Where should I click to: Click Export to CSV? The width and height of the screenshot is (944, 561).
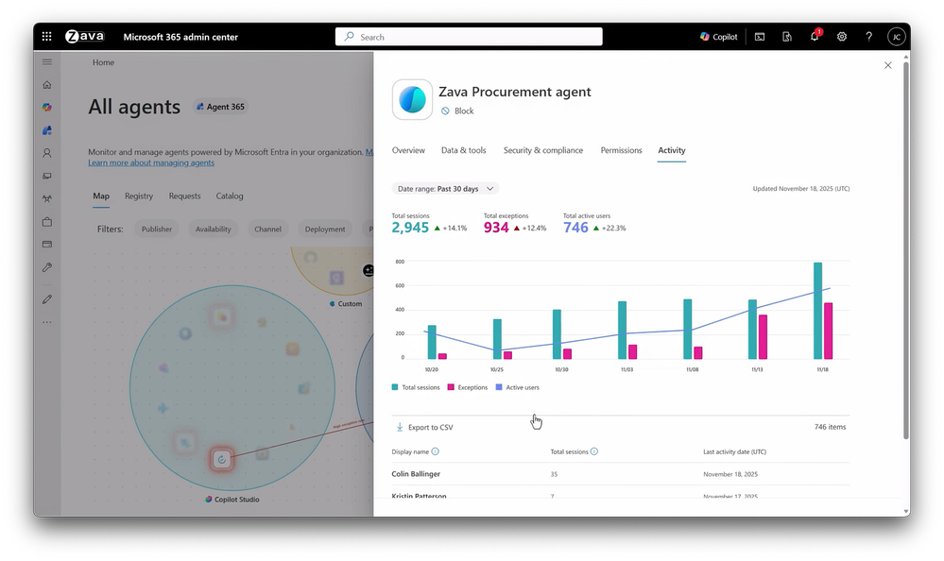tap(424, 428)
